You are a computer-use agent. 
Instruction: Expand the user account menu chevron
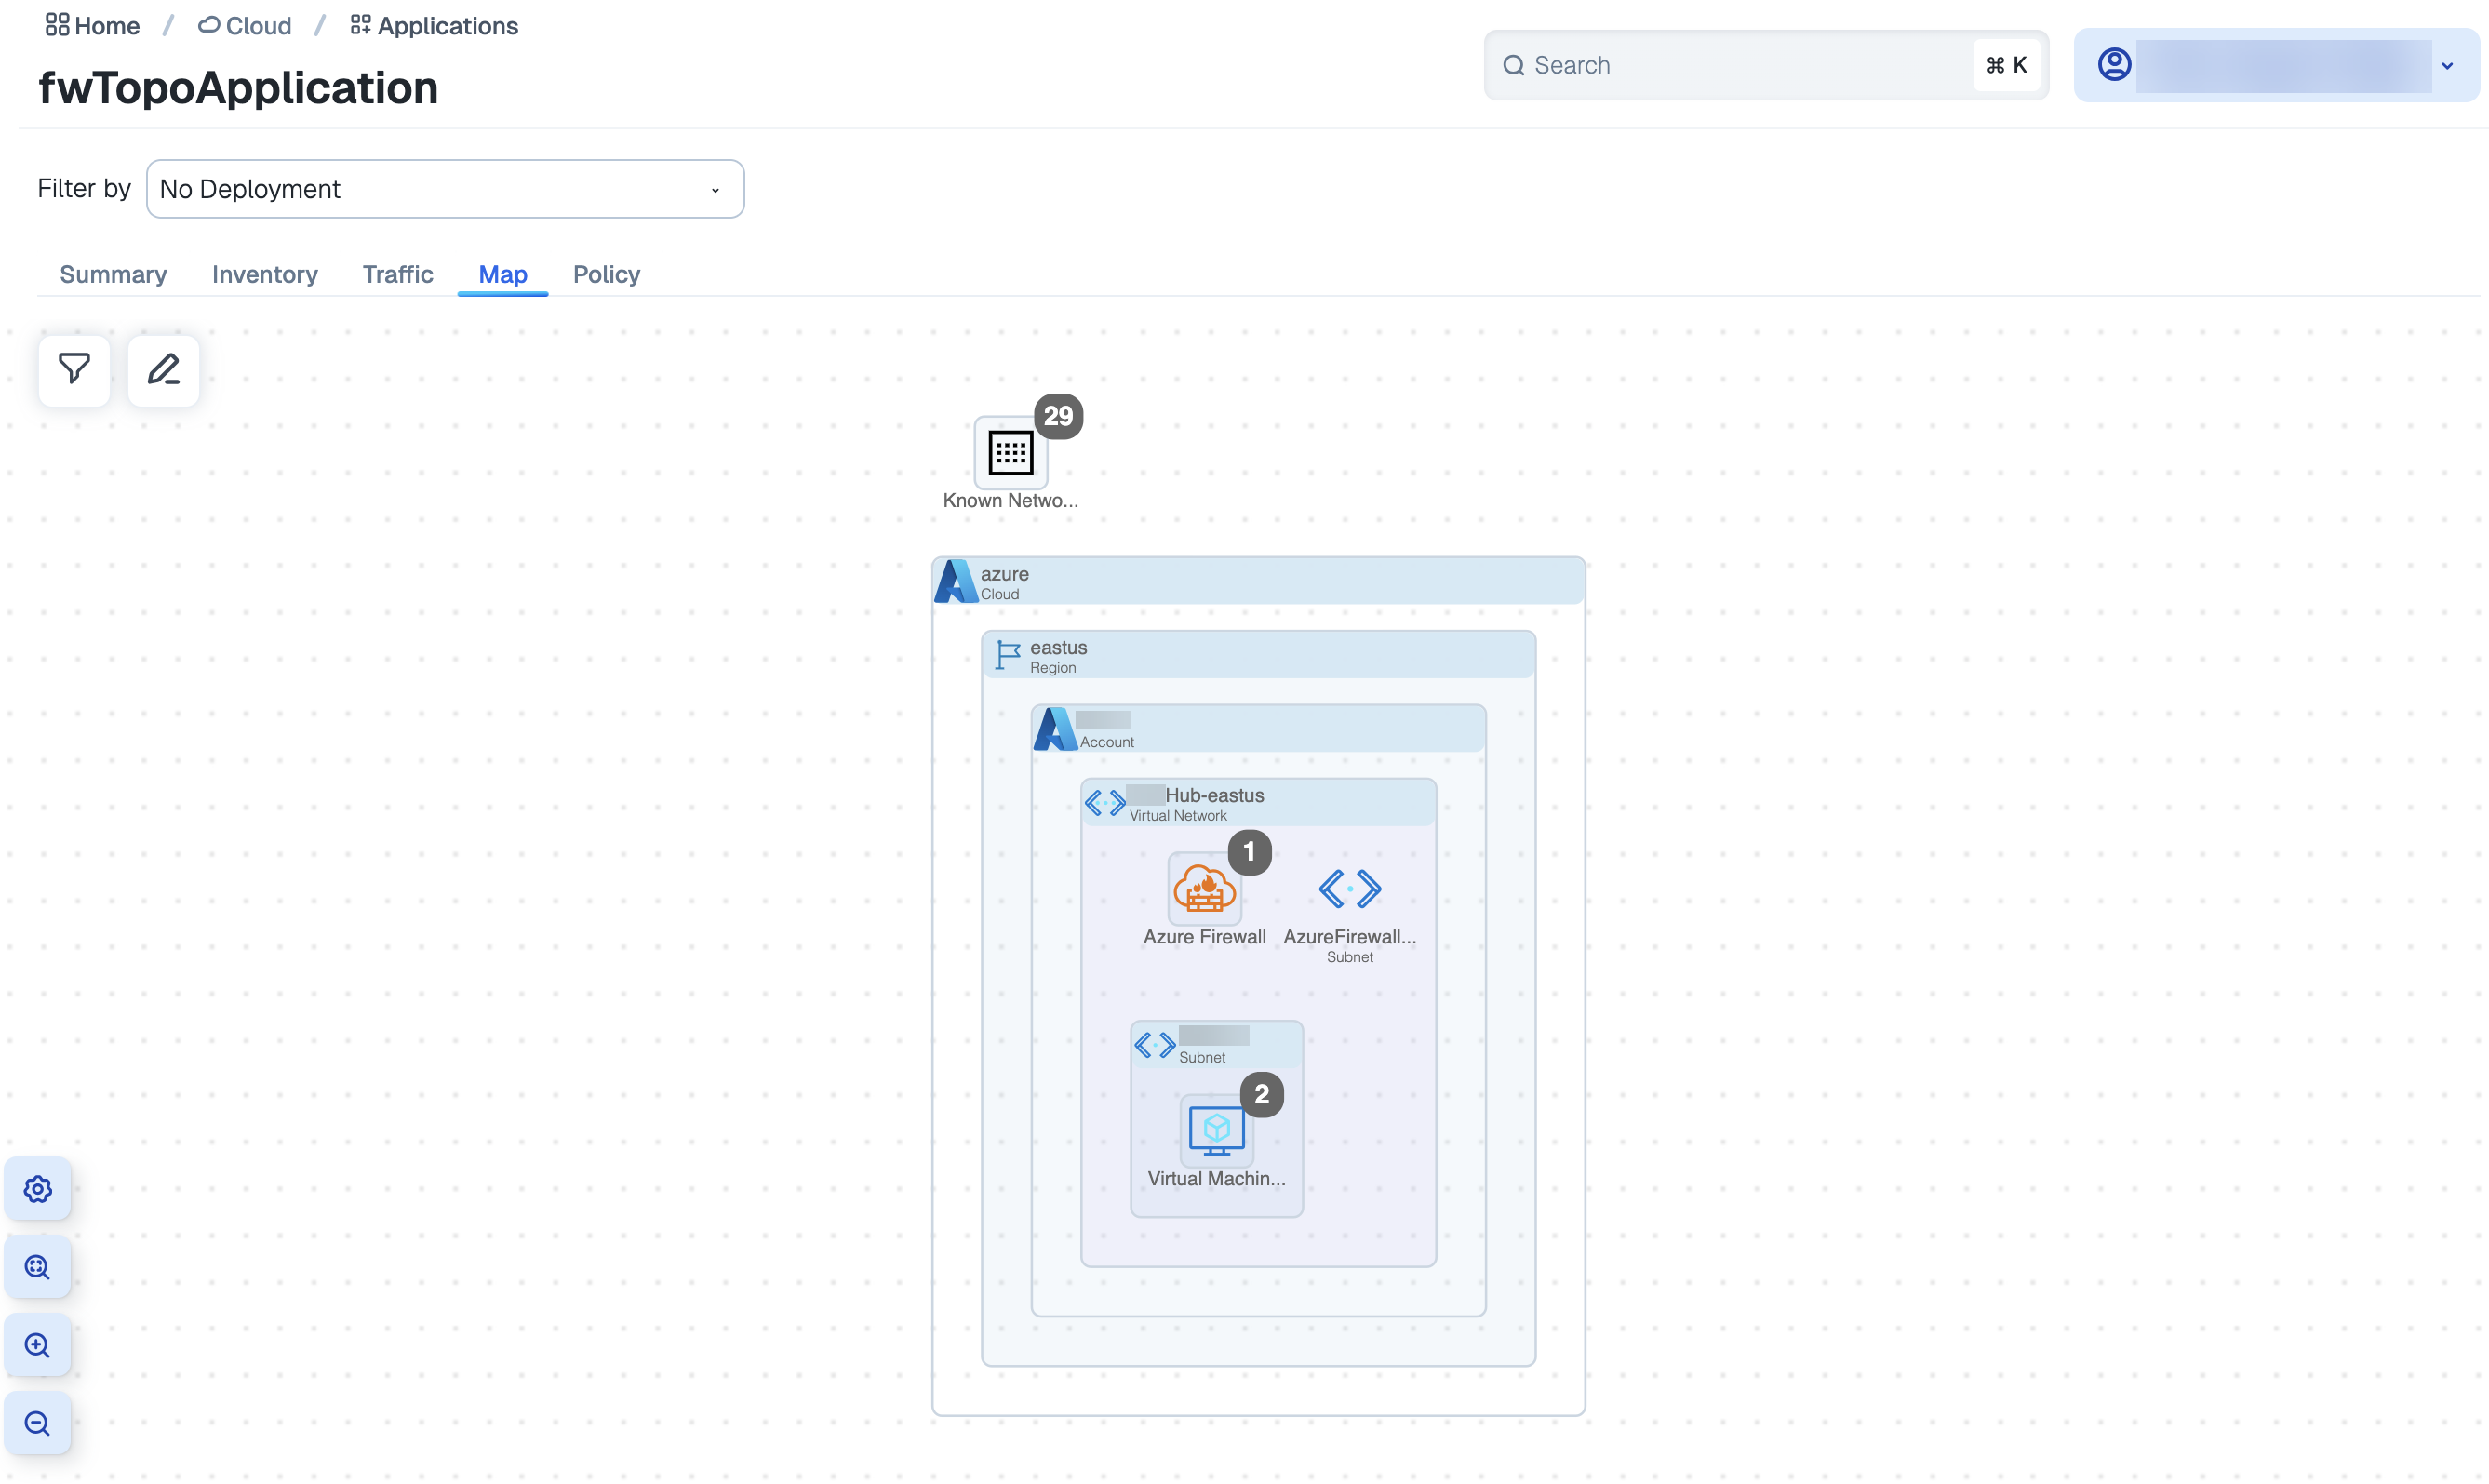pyautogui.click(x=2447, y=66)
